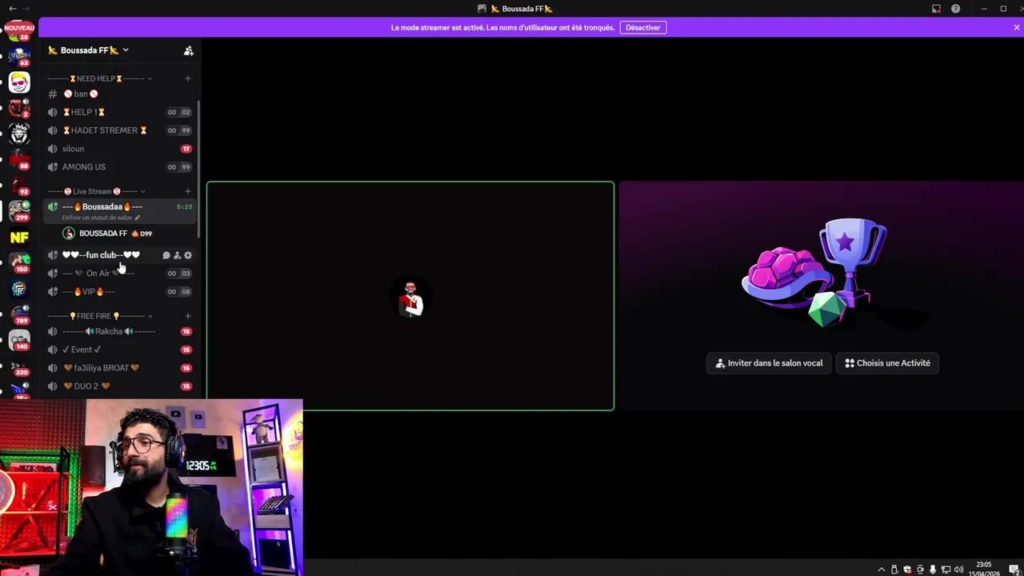Open the active server icon with badge 299
1024x576 pixels.
click(19, 211)
